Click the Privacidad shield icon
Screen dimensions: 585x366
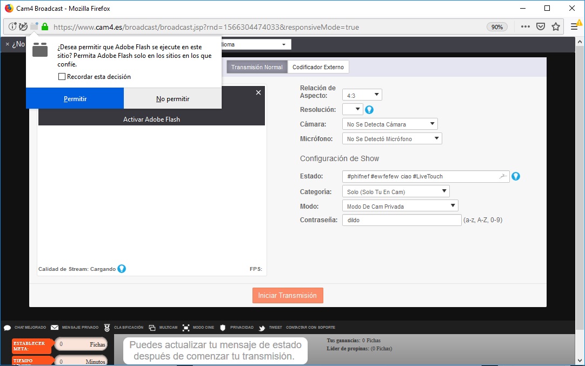(x=222, y=328)
